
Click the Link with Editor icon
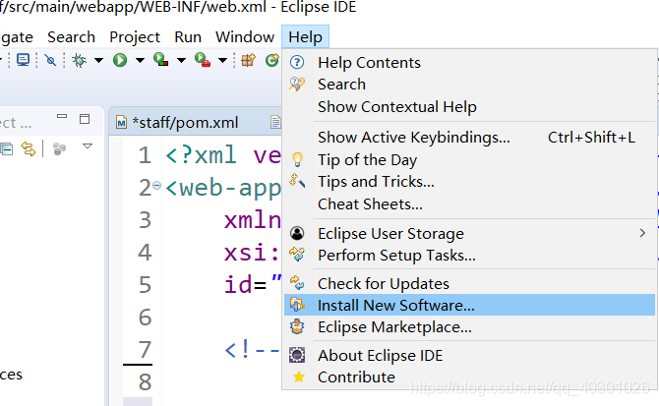point(29,148)
